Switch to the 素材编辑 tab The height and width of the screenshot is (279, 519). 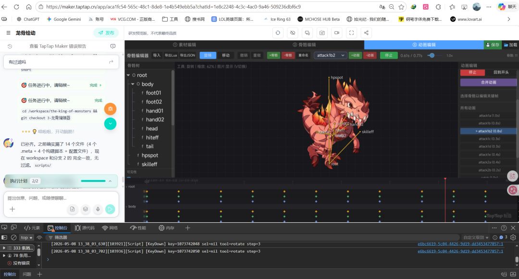click(185, 45)
